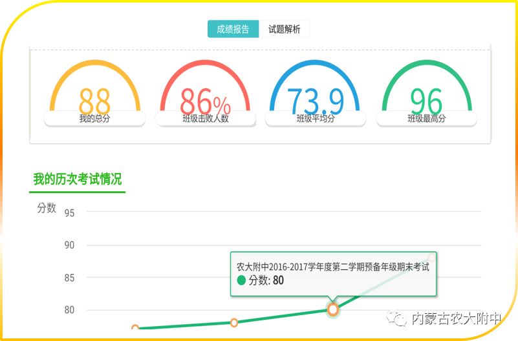This screenshot has height=341, width=518.
Task: Click the 我的总分 label
Action: point(94,119)
